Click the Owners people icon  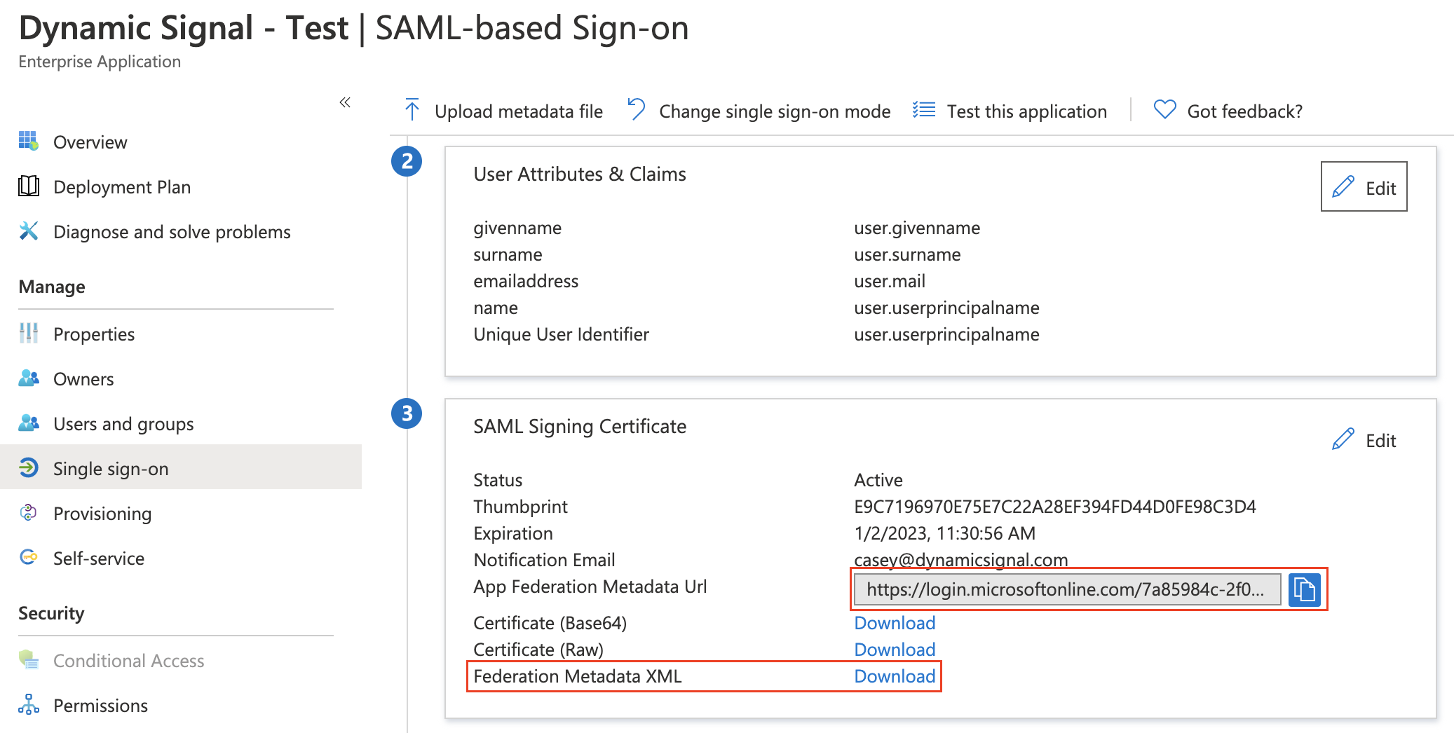tap(29, 378)
